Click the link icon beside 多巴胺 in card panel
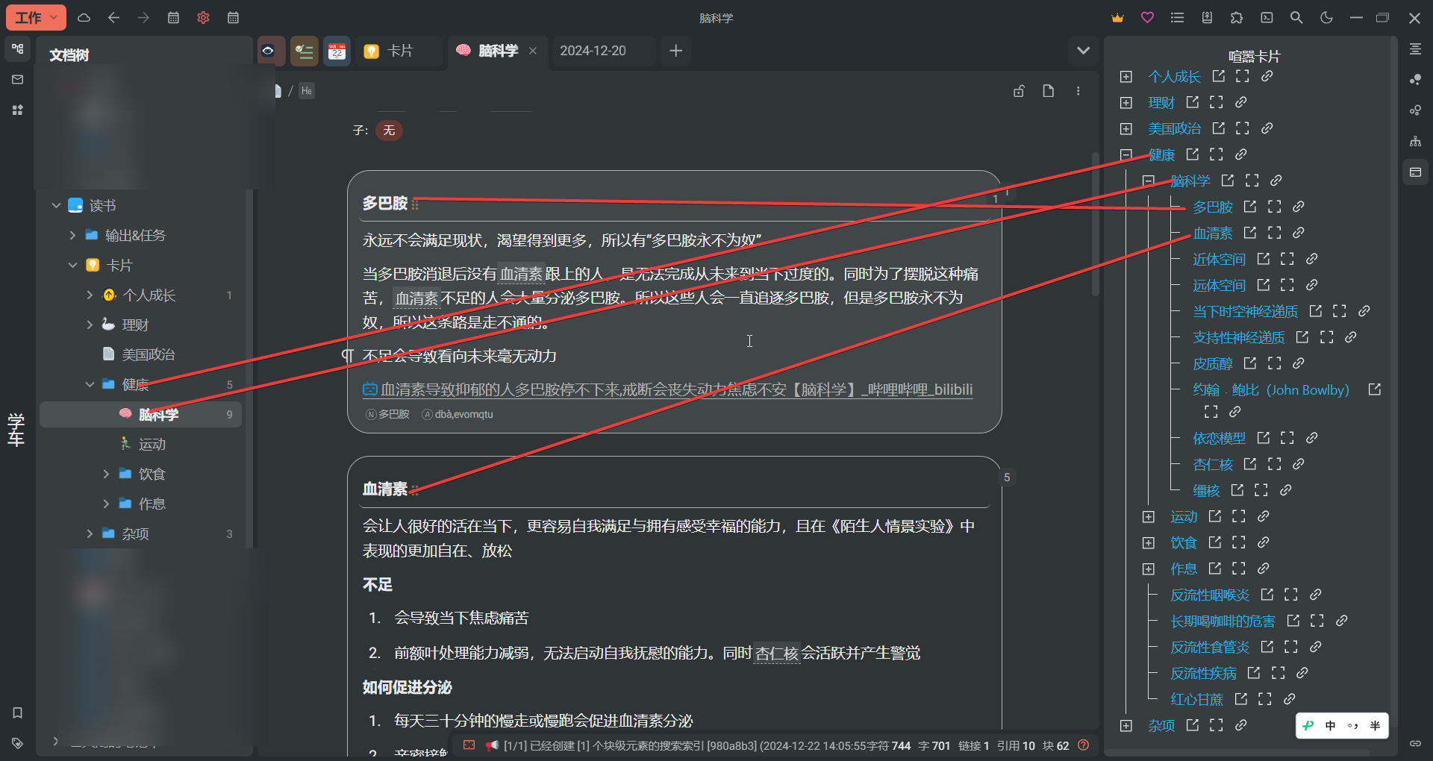This screenshot has width=1433, height=761. 1299,207
